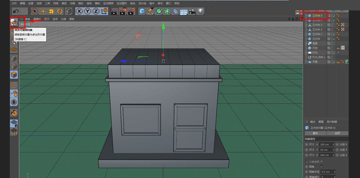Click the 尺寸 X value field
Image resolution: width=360 pixels, height=178 pixels.
[325, 144]
